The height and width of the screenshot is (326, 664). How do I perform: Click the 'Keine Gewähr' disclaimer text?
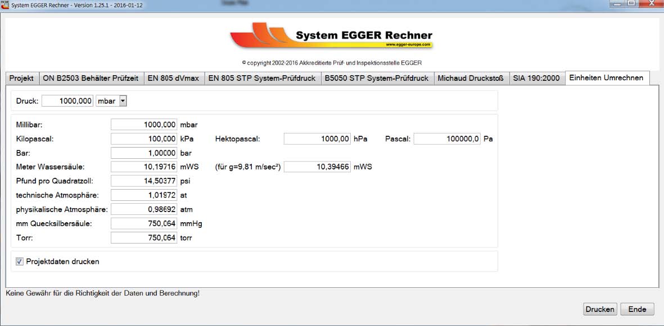[x=102, y=292]
